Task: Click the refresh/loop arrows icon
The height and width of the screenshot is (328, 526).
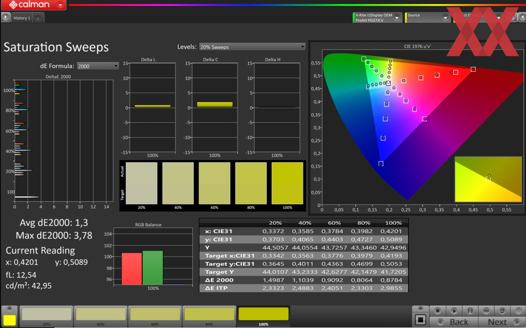Action: (x=502, y=311)
